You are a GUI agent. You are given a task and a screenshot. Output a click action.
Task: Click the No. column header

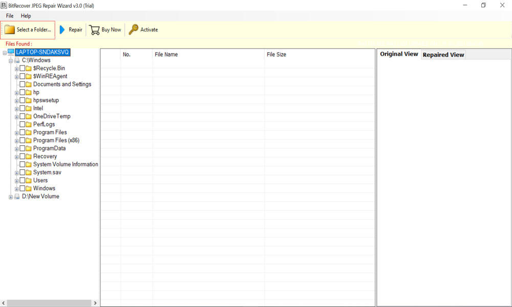[x=137, y=54]
